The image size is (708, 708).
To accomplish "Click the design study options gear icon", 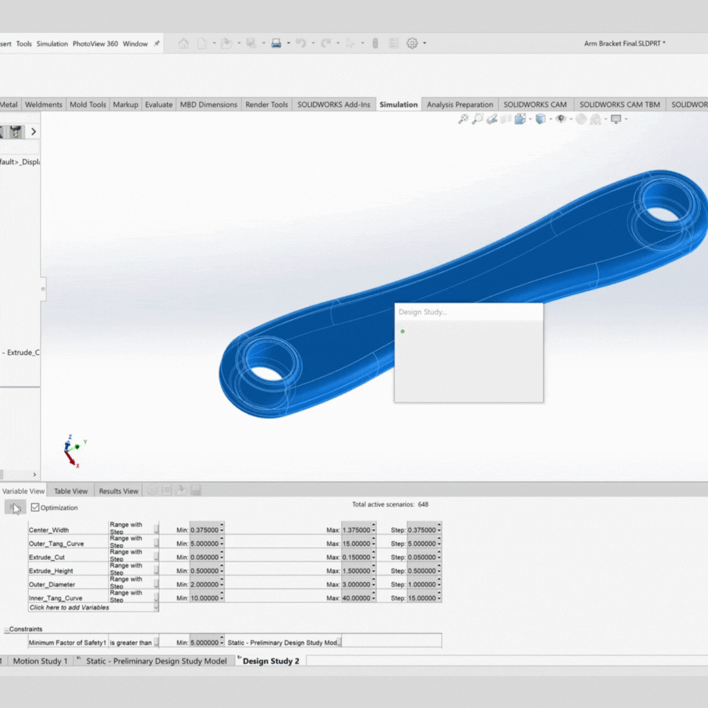I will coord(153,490).
